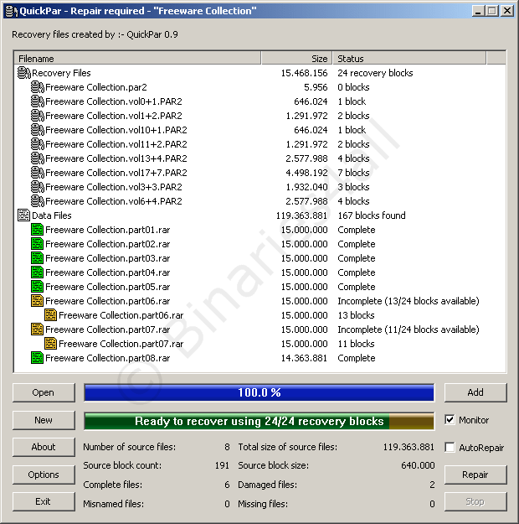The image size is (519, 524).
Task: Click green icon of part02.rar
Action: coord(37,244)
